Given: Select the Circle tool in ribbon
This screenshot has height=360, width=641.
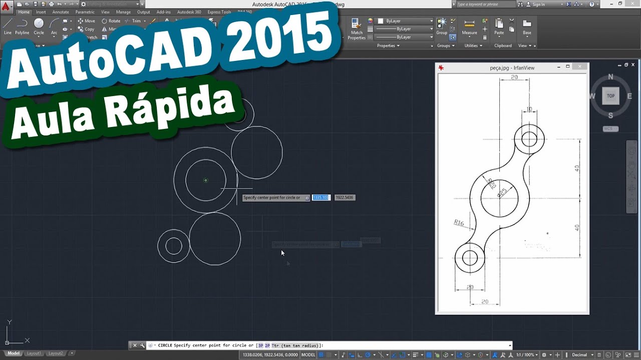Looking at the screenshot, I should coord(39,26).
